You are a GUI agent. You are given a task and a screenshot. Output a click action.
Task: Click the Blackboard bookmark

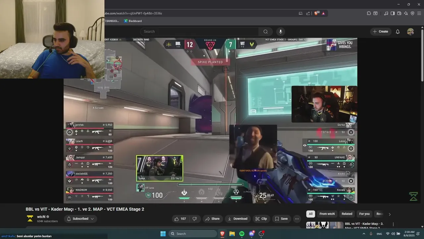[132, 21]
